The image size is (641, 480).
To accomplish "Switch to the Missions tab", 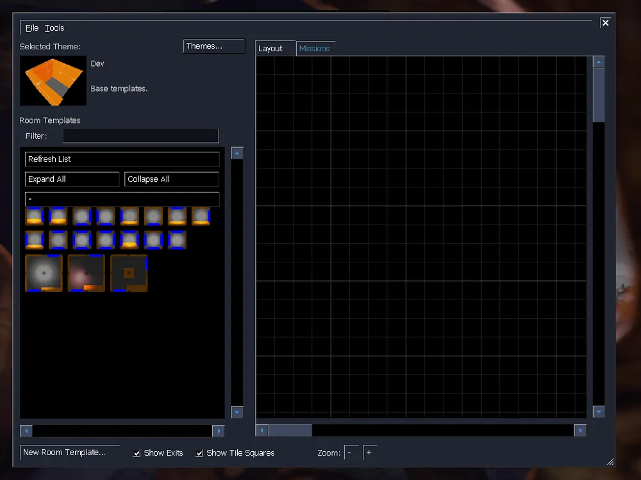I will pos(314,49).
